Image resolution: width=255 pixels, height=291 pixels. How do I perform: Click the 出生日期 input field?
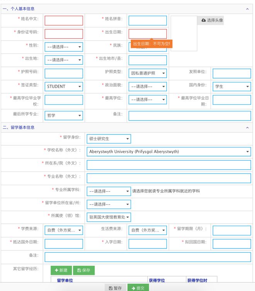coord(148,34)
